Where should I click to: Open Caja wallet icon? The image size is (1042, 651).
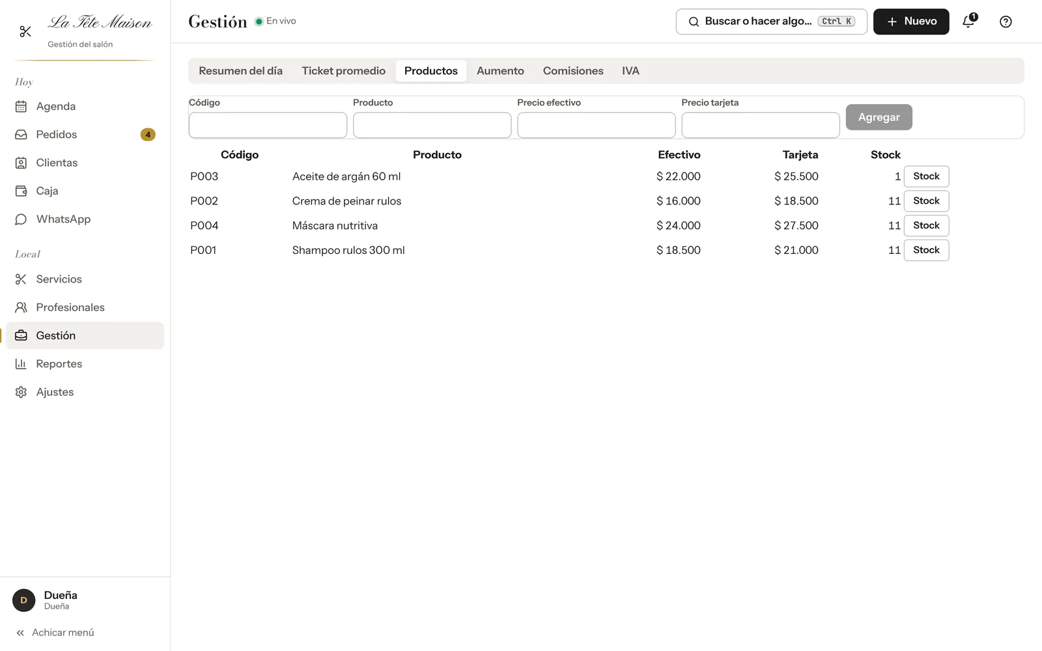[x=21, y=191]
